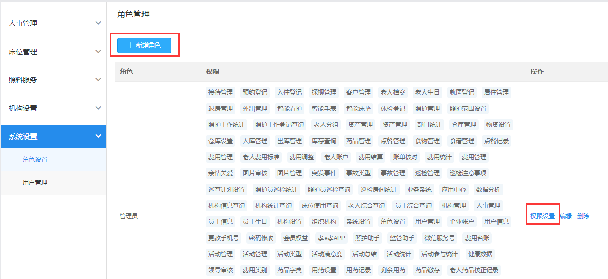Select the 数据分析 permission tag
Screen dimensions: 608x279
pos(488,190)
